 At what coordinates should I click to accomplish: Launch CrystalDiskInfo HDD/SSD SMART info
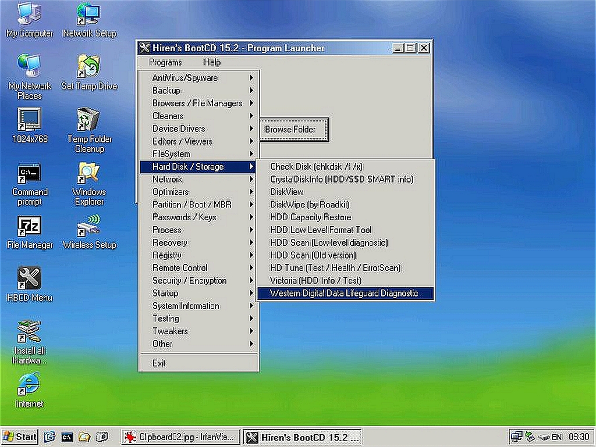click(345, 179)
